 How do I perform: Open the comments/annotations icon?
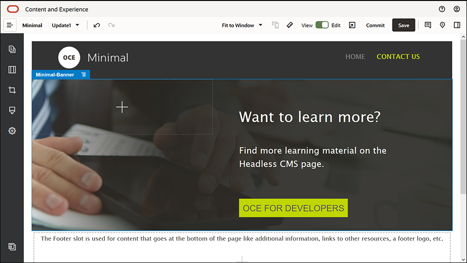pos(427,25)
